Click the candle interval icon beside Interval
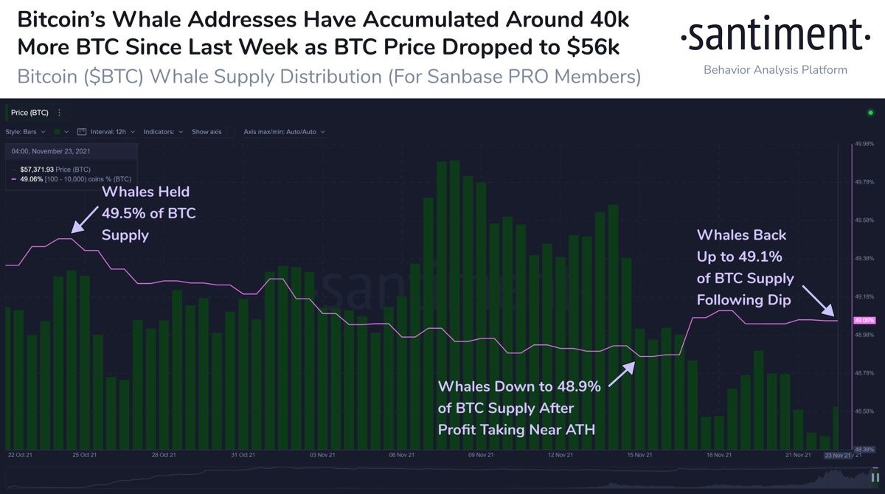The image size is (885, 494). coord(82,131)
